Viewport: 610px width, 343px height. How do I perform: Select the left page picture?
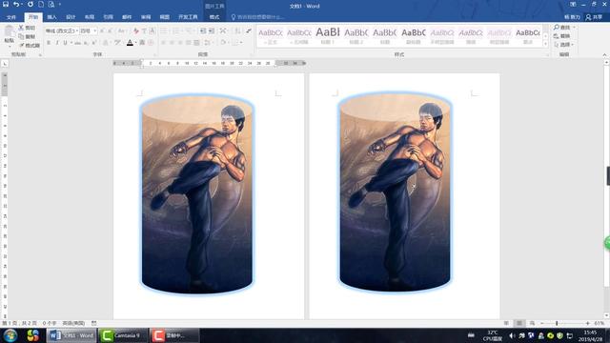[197, 193]
